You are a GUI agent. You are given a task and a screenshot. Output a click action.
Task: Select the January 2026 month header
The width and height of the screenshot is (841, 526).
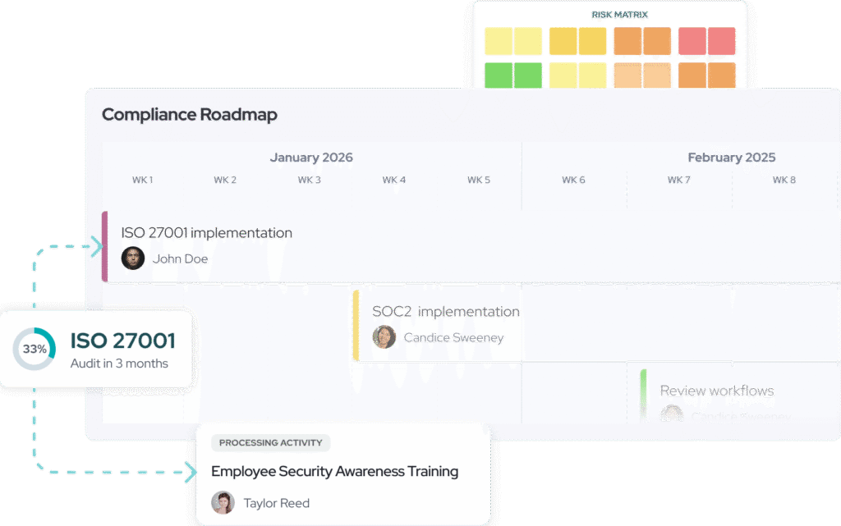click(x=311, y=158)
